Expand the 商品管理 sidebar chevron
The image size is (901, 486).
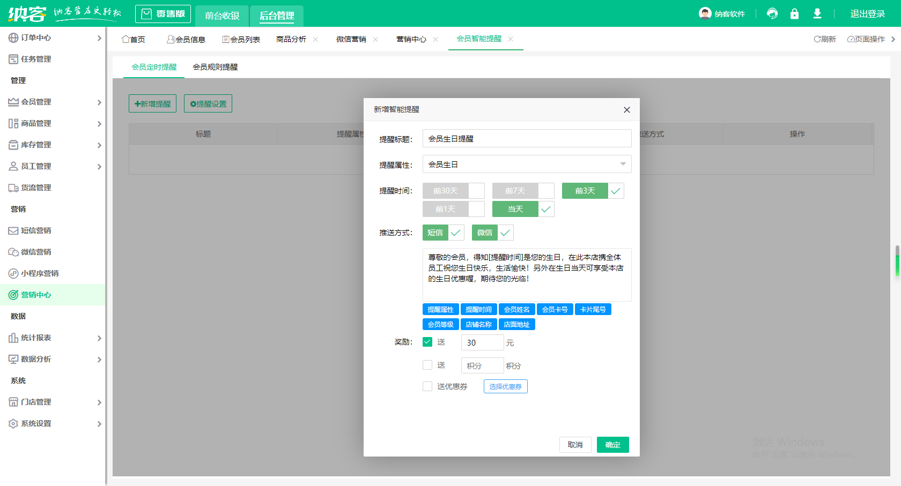pyautogui.click(x=99, y=124)
